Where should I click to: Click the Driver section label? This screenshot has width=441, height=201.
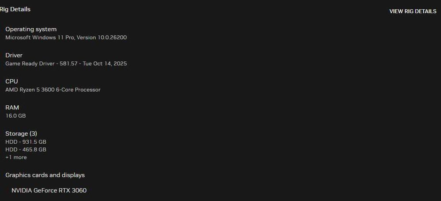[x=14, y=55]
